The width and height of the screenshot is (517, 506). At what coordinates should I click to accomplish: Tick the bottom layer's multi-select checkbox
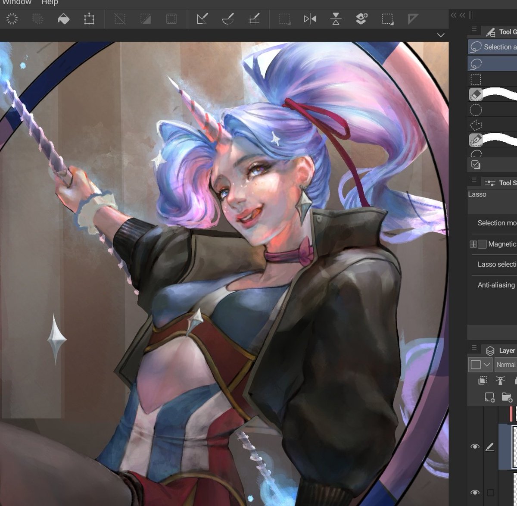(x=490, y=493)
